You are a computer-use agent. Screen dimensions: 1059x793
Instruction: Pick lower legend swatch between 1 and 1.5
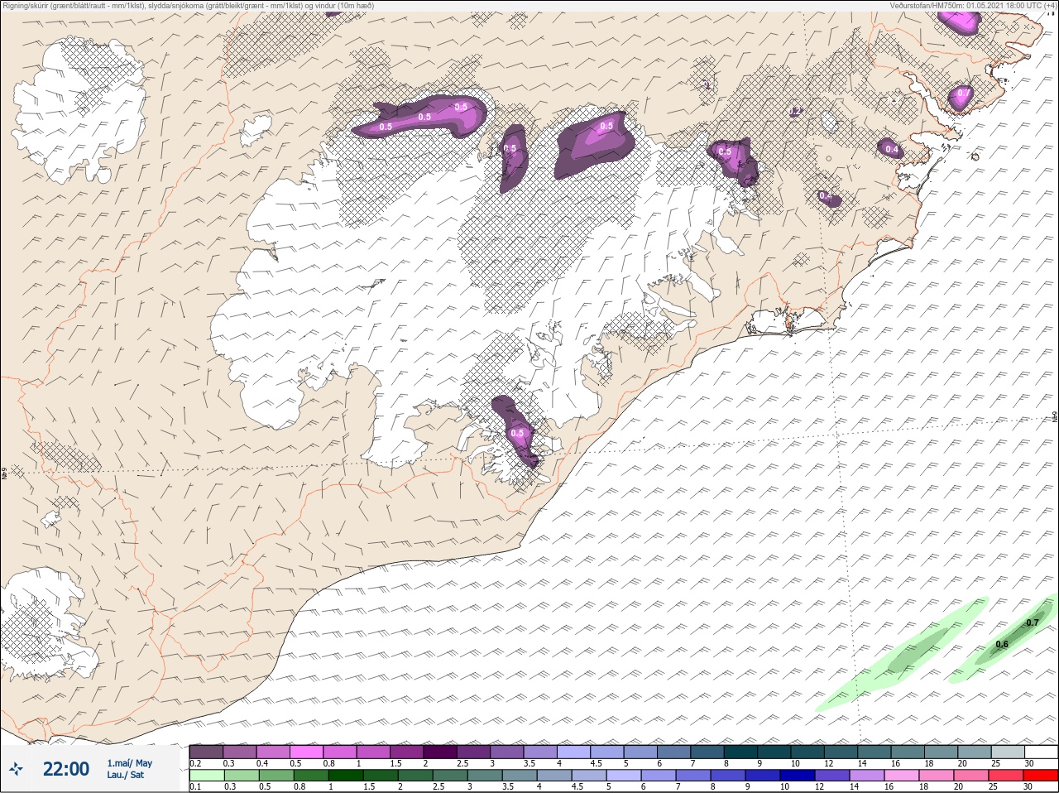coord(344,776)
